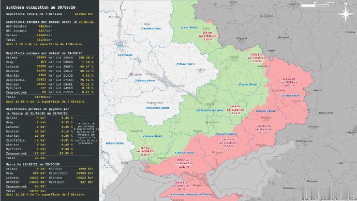Viewport: 357px width, 201px height.
Task: Click the 'Zaporizhia Oblast' map label
Action: point(226,134)
